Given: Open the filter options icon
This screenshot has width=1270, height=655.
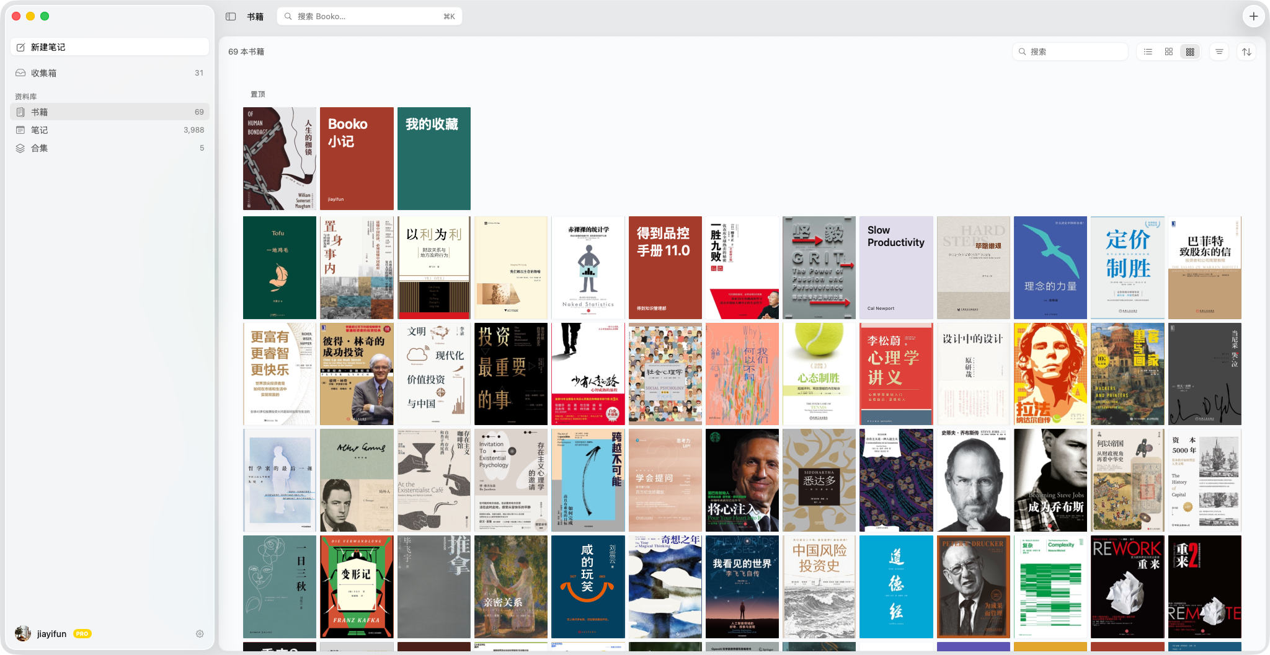Looking at the screenshot, I should pos(1219,52).
